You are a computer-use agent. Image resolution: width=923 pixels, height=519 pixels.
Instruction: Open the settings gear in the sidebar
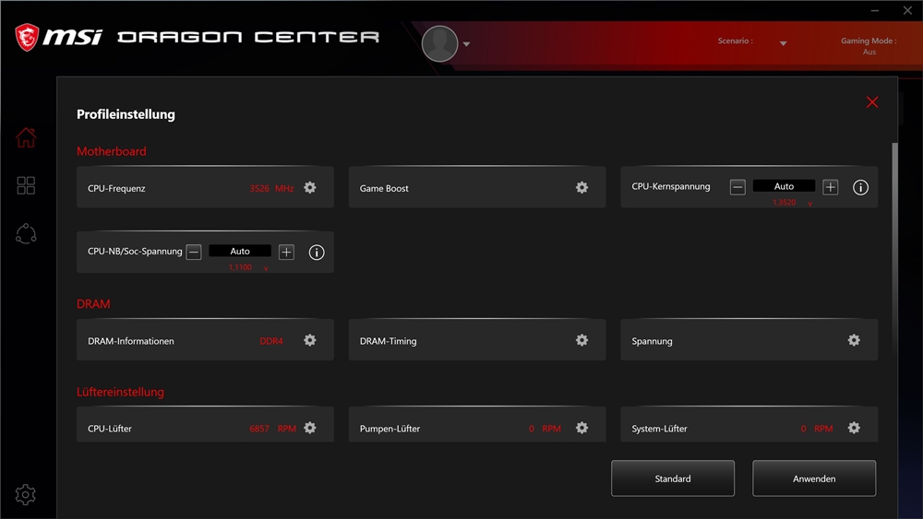[x=25, y=494]
